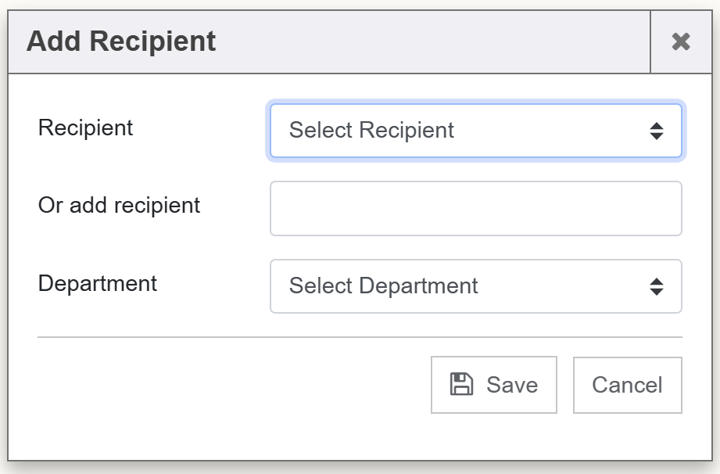Close the Add Recipient dialog

pos(681,41)
